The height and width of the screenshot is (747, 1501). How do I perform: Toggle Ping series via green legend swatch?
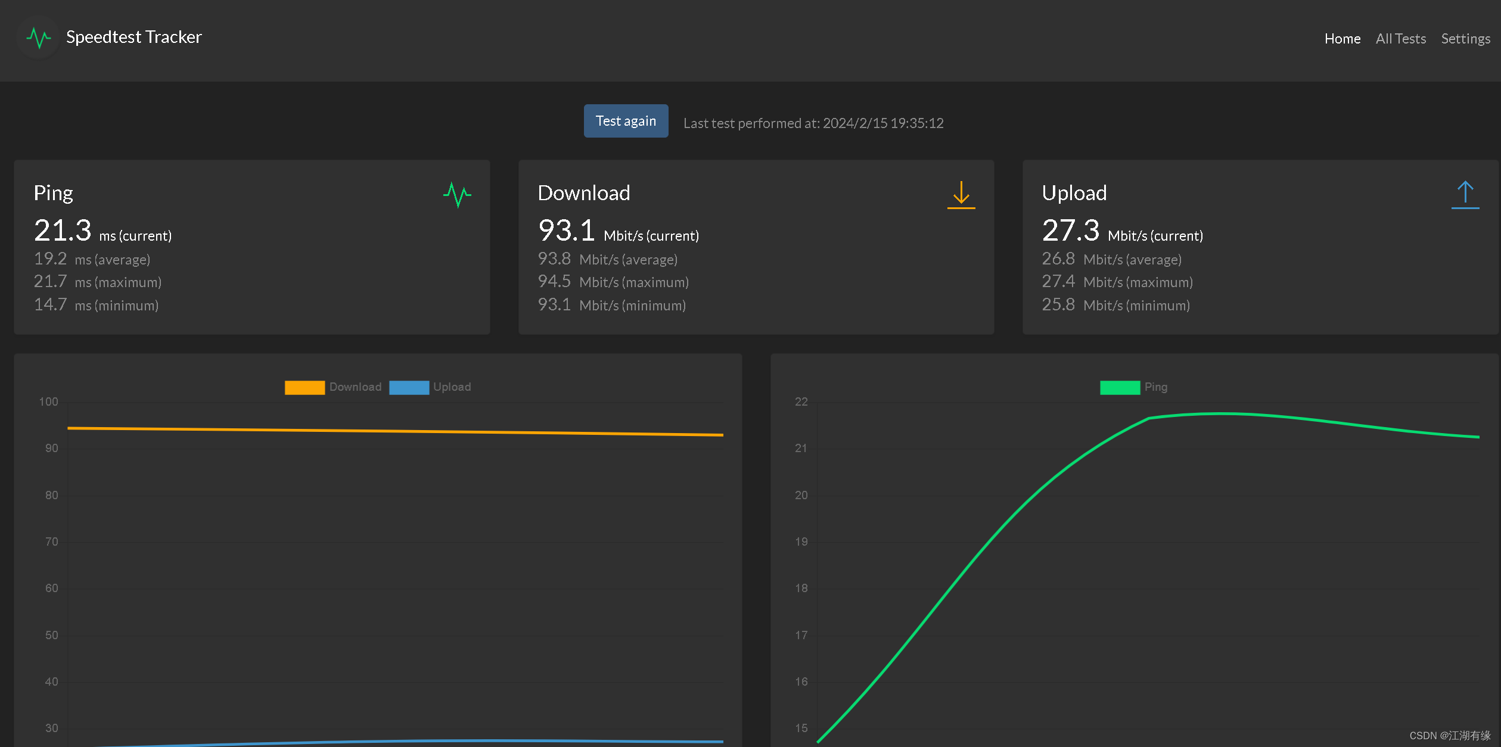click(1119, 387)
